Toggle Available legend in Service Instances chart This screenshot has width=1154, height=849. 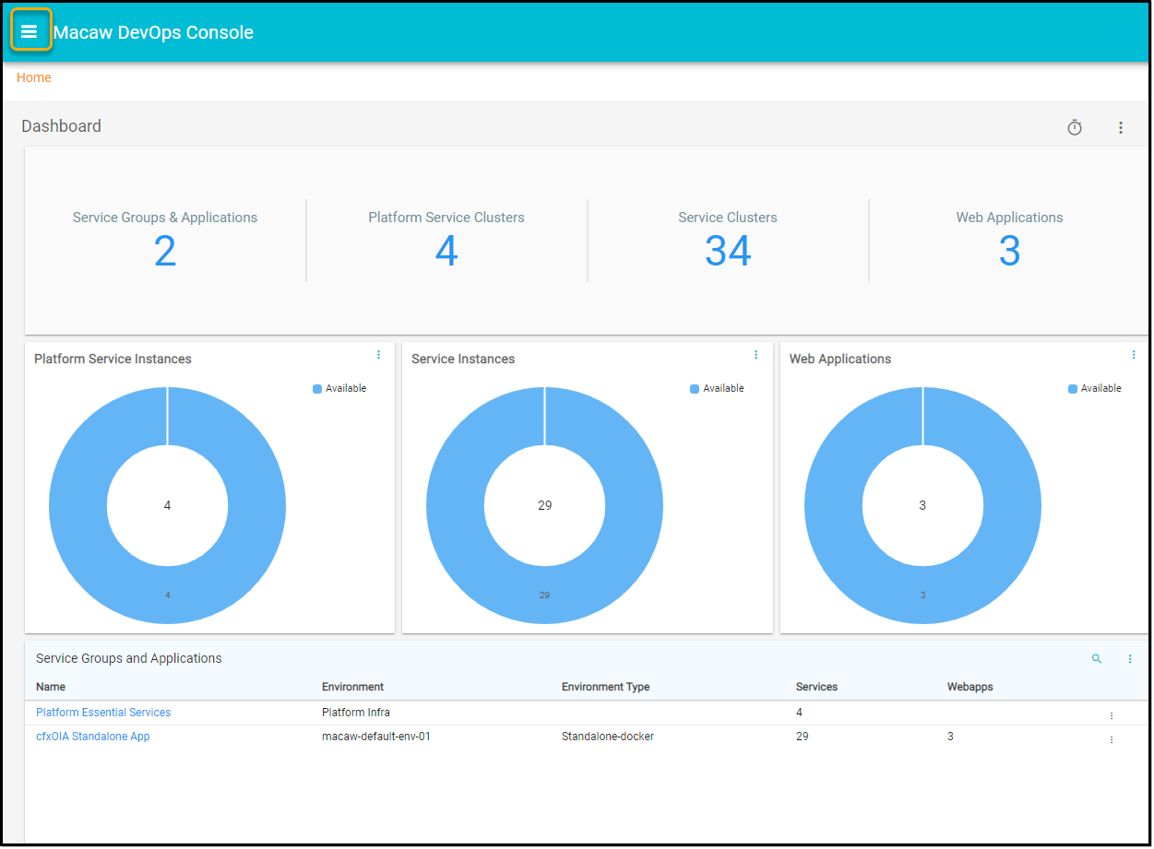717,389
